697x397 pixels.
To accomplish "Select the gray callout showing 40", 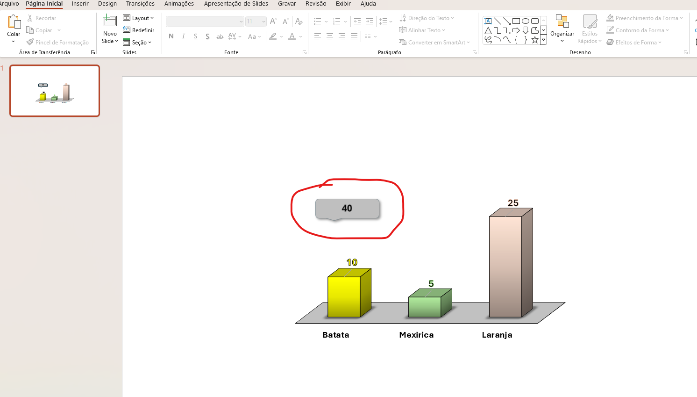I will coord(347,209).
